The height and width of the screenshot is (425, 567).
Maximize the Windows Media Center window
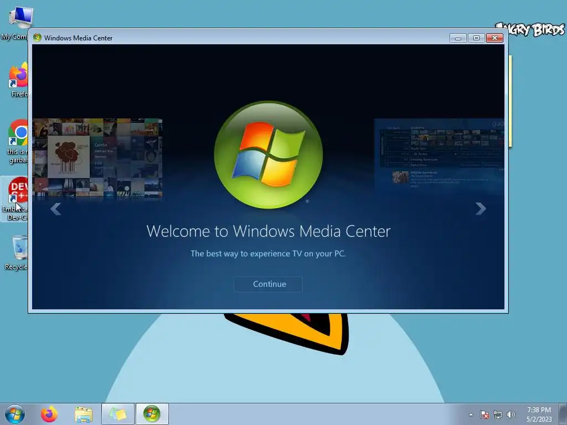pyautogui.click(x=476, y=38)
